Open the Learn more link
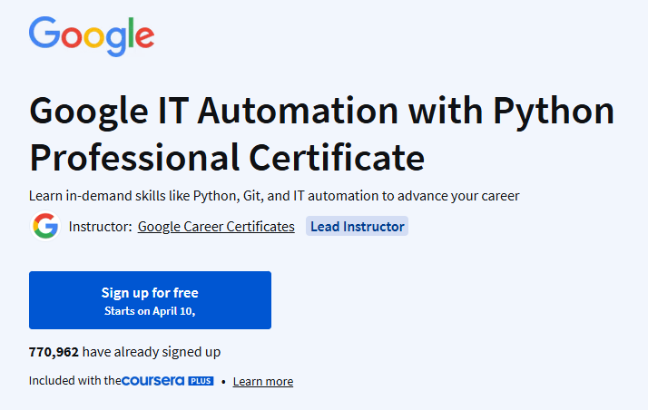This screenshot has width=648, height=410. click(x=263, y=381)
